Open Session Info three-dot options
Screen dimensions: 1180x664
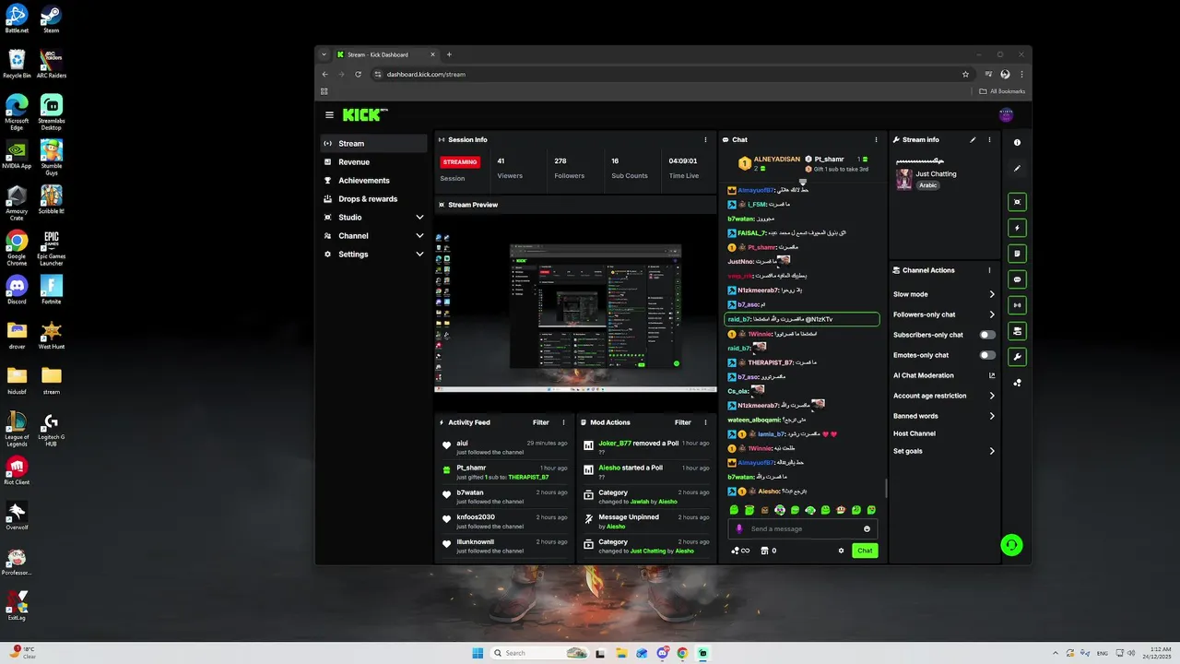705,140
